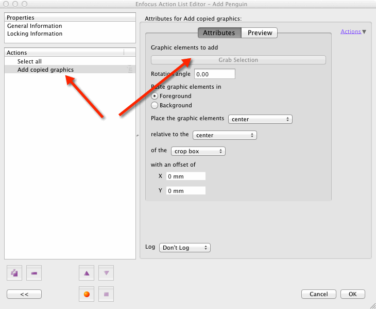376x309 pixels.
Task: Select the Add copied graphics action
Action: pyautogui.click(x=70, y=70)
